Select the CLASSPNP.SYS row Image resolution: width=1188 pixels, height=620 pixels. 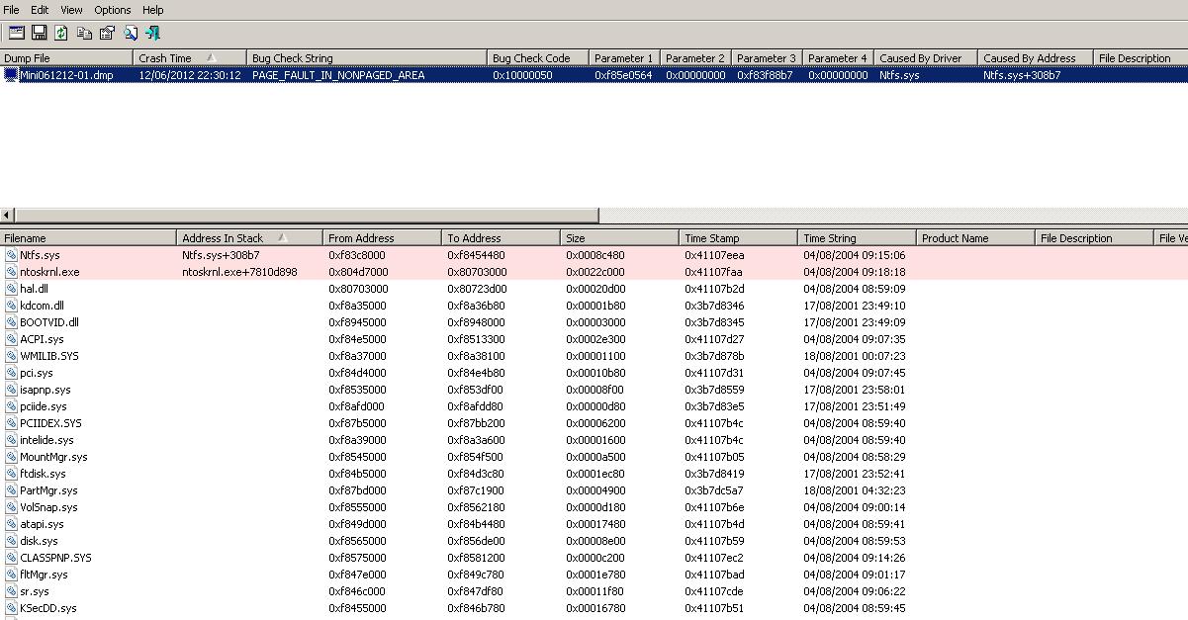[x=594, y=558]
